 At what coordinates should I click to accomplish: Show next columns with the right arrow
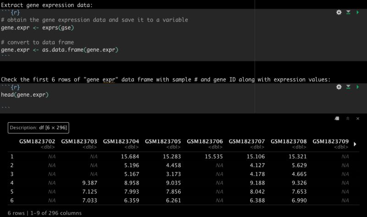click(x=355, y=144)
